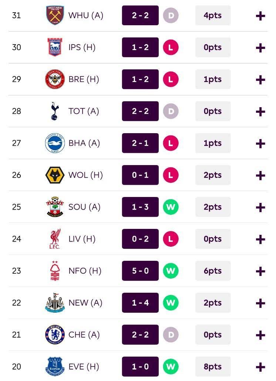Click the green W badge for Newcastle

pos(171,303)
